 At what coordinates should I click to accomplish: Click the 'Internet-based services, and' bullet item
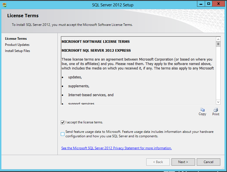click(x=91, y=95)
